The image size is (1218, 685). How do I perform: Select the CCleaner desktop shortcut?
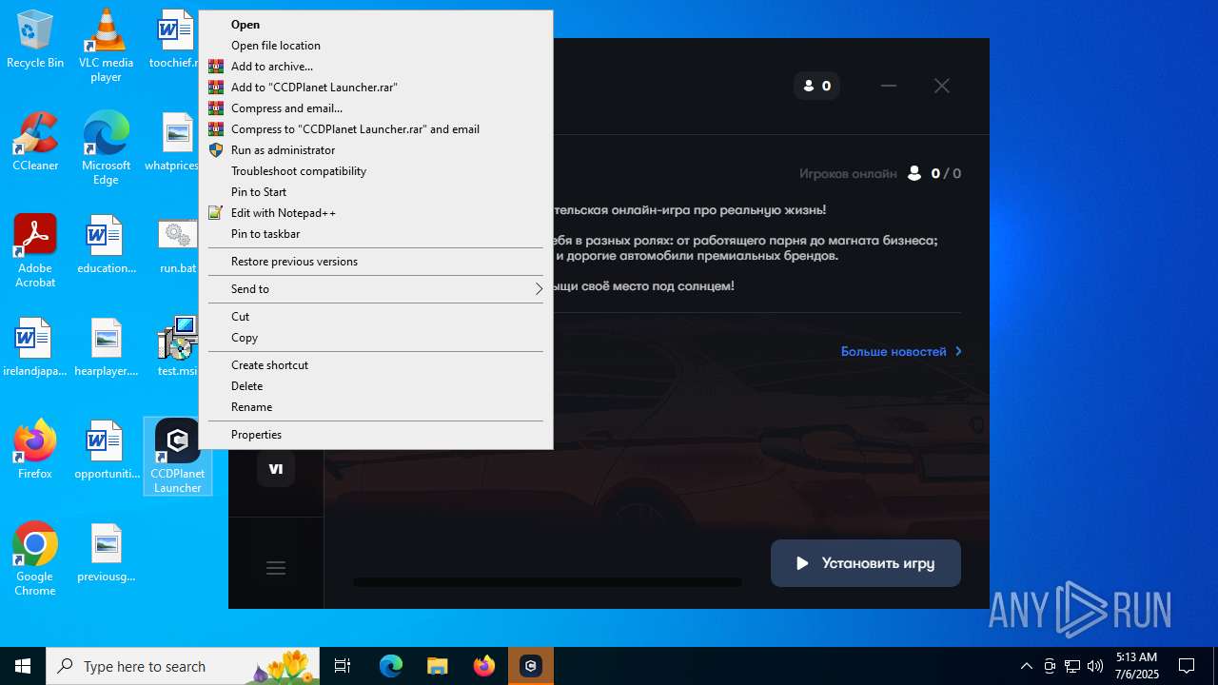[35, 143]
